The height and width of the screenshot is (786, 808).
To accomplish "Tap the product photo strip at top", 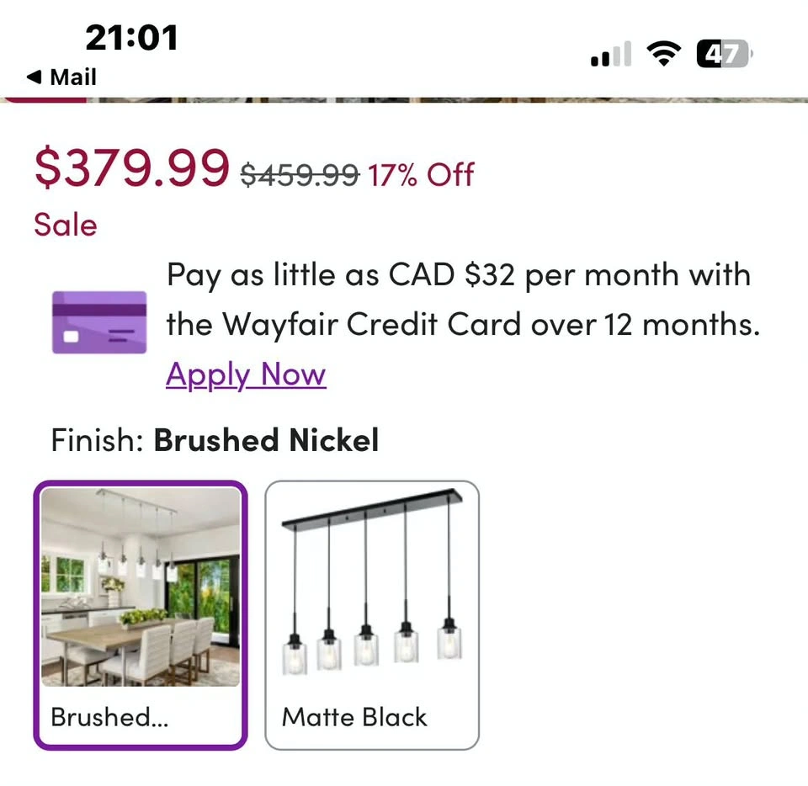I will [404, 100].
